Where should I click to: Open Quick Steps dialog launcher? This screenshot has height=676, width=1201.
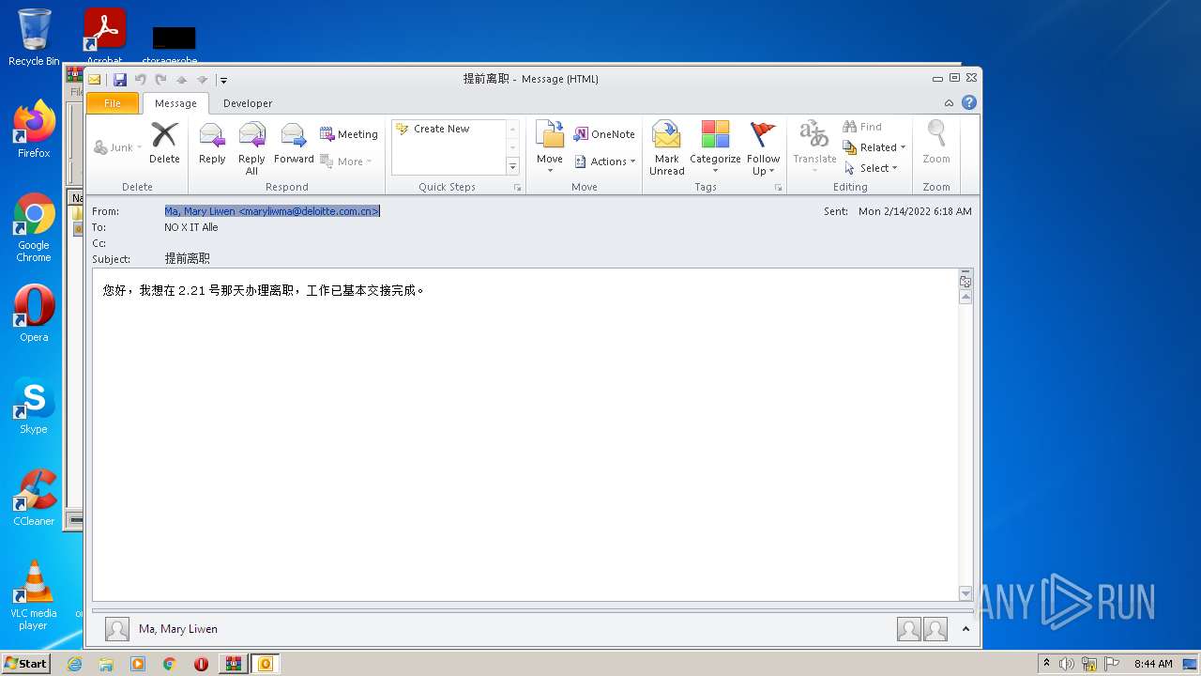[517, 188]
